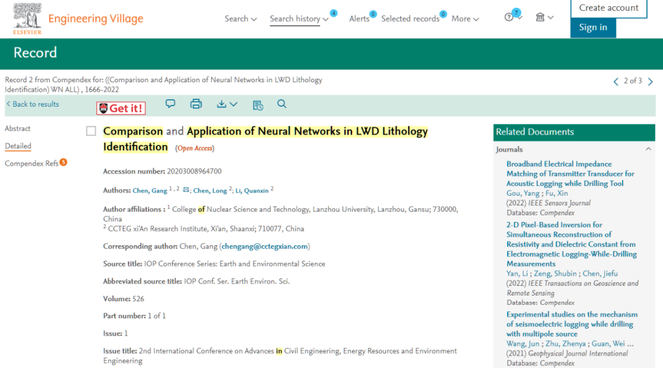Open the help question mark icon

[509, 17]
